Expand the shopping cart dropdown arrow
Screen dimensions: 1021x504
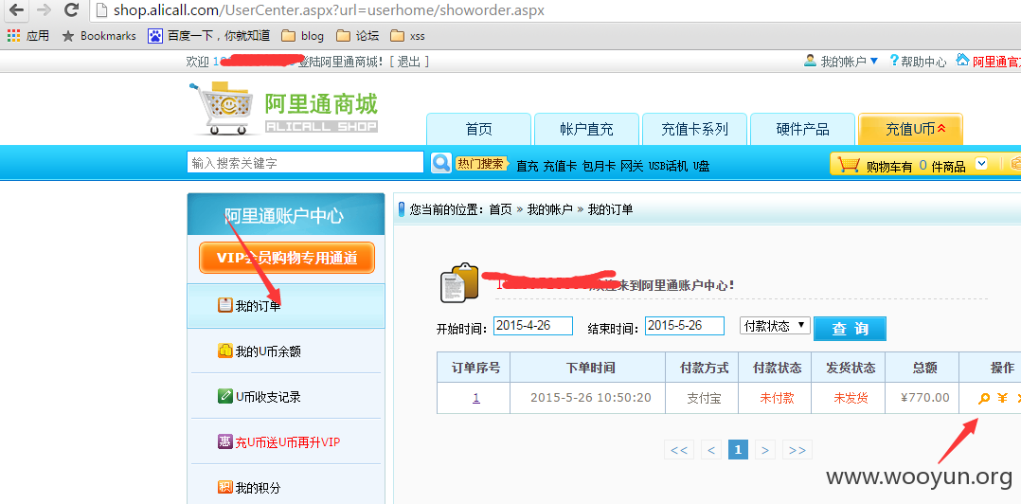point(981,164)
